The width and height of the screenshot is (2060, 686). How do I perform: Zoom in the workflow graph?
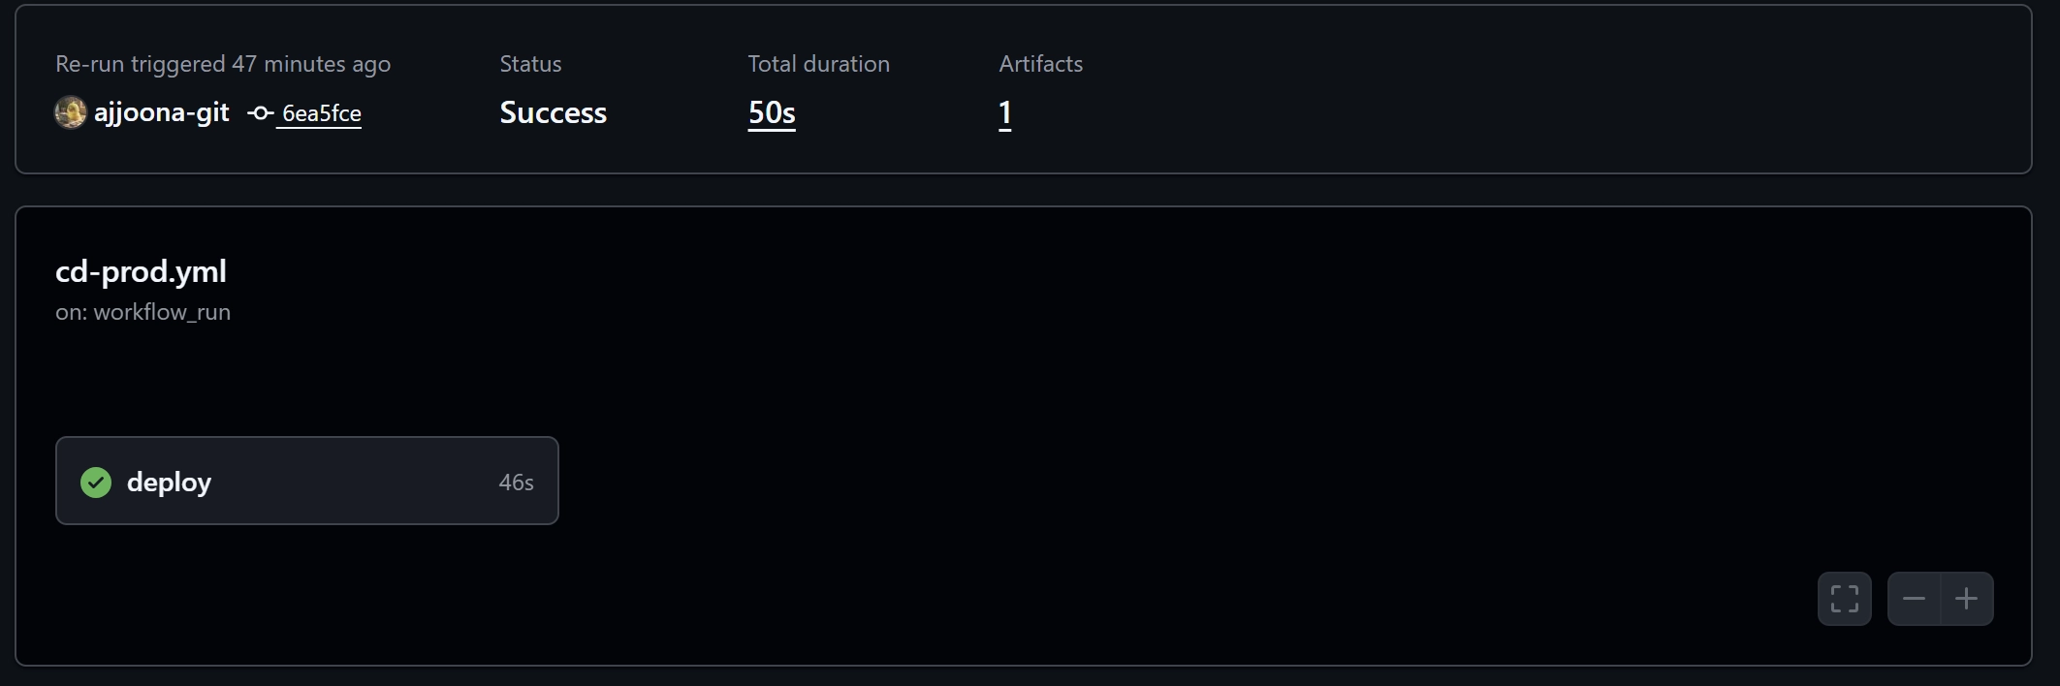1966,599
